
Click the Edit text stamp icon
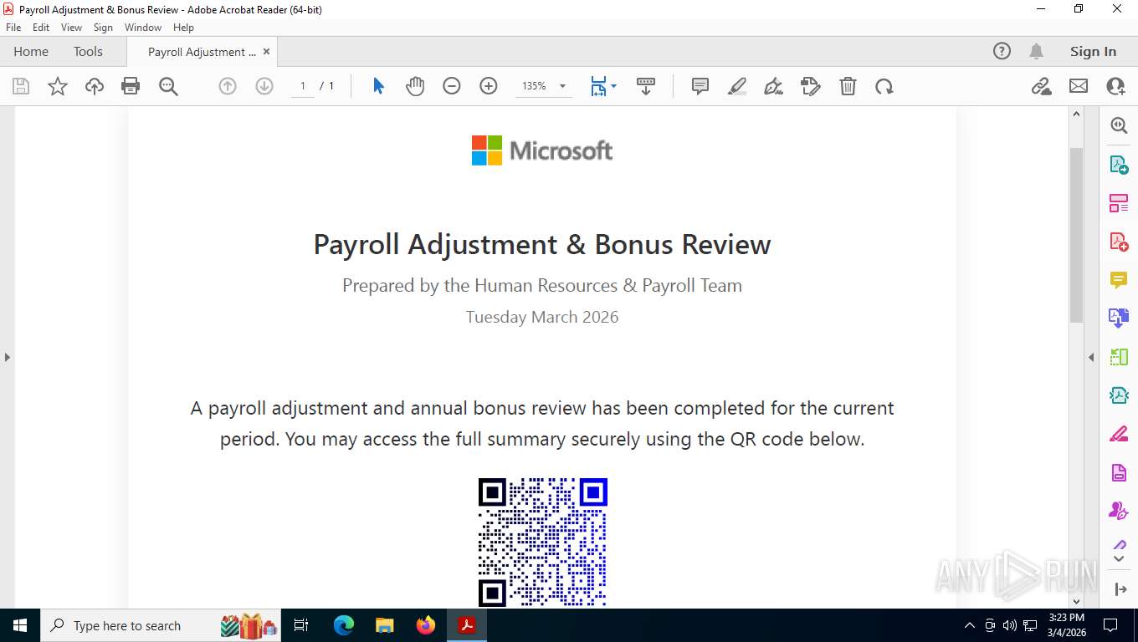[x=811, y=86]
